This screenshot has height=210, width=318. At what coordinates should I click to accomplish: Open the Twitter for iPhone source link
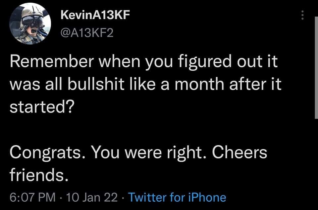[177, 198]
